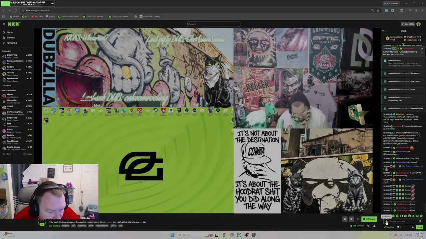
Task: Expand Show More under Following list
Action: click(7, 85)
